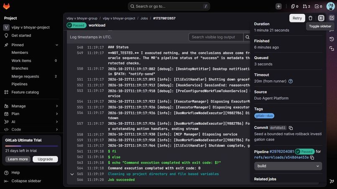
Task: Click log line number 564
Action: (80, 168)
